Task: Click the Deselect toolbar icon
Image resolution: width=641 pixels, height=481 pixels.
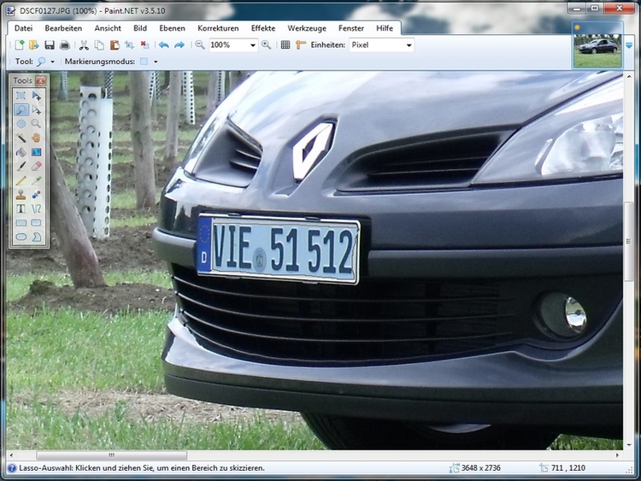Action: (144, 45)
